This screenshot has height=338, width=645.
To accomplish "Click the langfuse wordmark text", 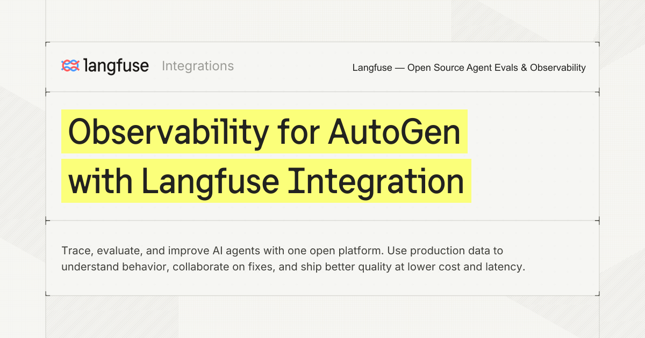I will pos(116,66).
